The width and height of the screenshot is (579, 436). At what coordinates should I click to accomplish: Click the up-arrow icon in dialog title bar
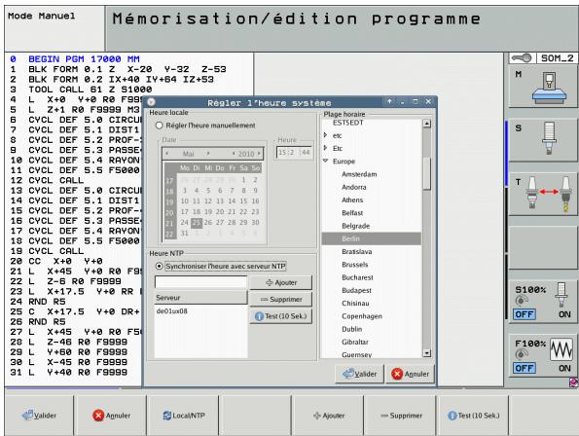click(389, 101)
